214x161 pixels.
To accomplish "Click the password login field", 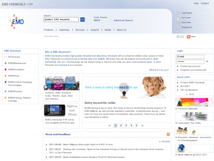I will tap(190, 62).
